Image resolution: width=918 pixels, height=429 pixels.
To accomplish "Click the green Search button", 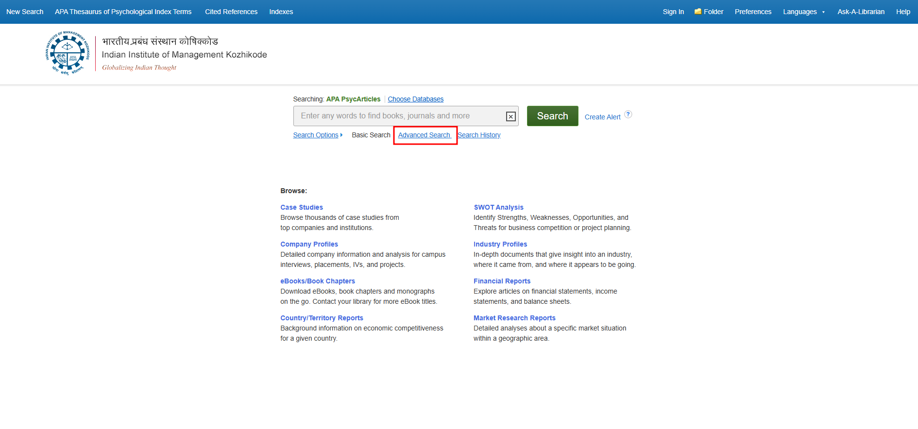I will (x=552, y=116).
